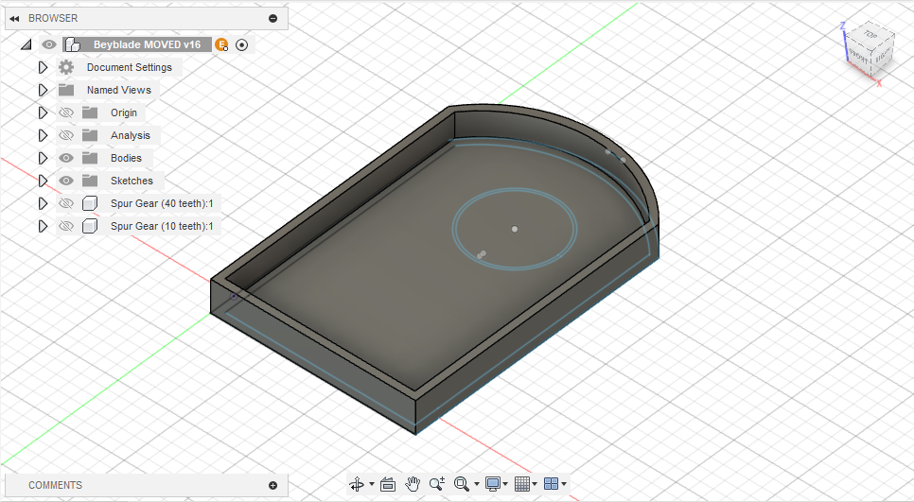The height and width of the screenshot is (502, 914).
Task: Click the Look At tool icon
Action: 388,484
